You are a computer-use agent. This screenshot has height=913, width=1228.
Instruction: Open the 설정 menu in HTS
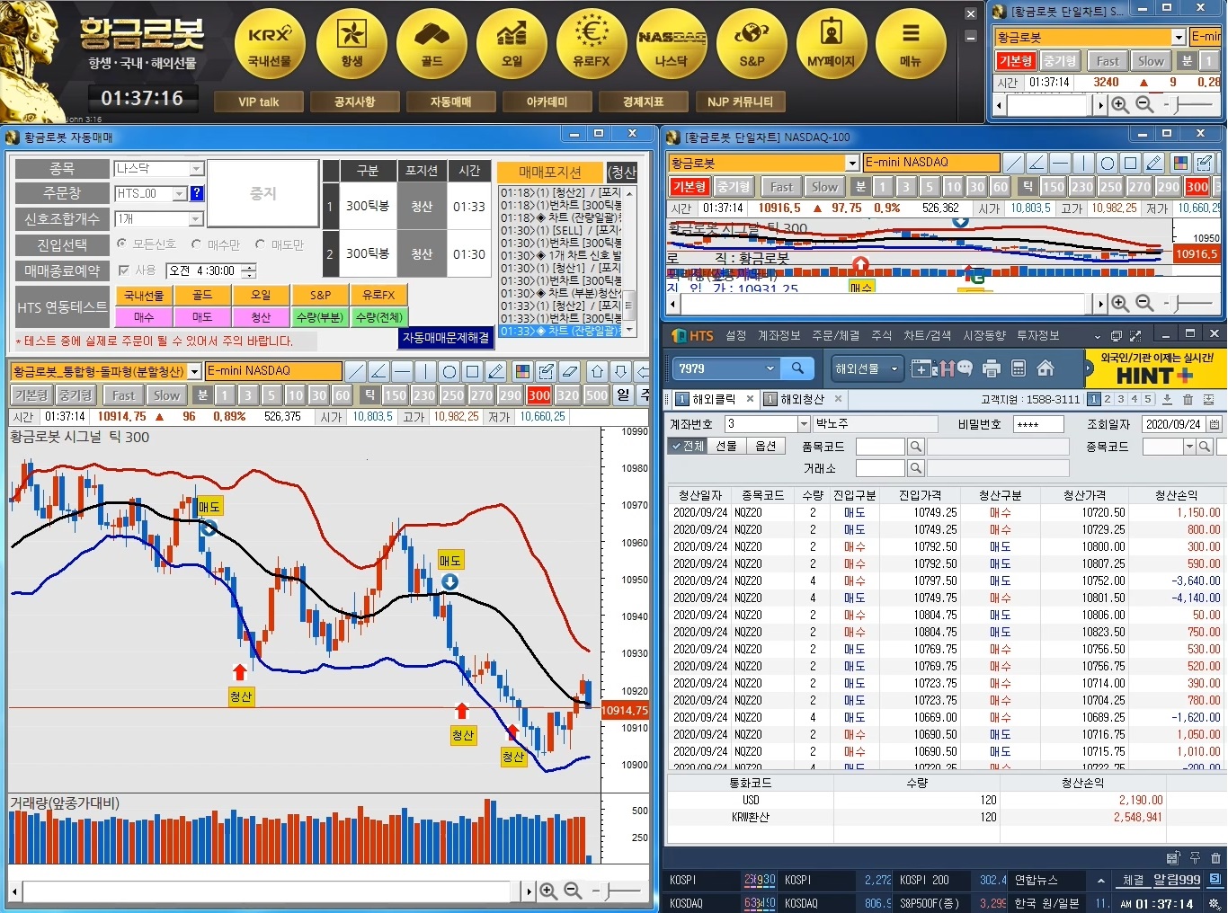click(736, 335)
